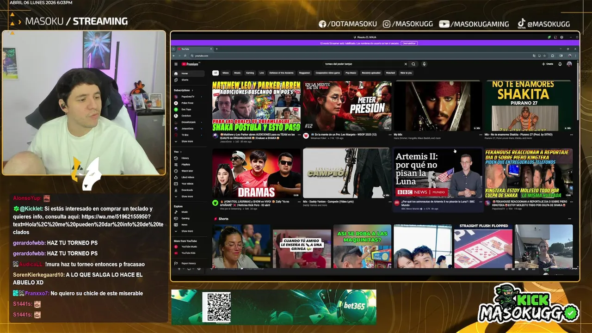Select the New to you chip
Viewport: 592px width, 333px height.
coord(406,73)
